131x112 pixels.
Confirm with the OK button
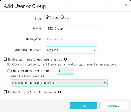click(x=83, y=106)
